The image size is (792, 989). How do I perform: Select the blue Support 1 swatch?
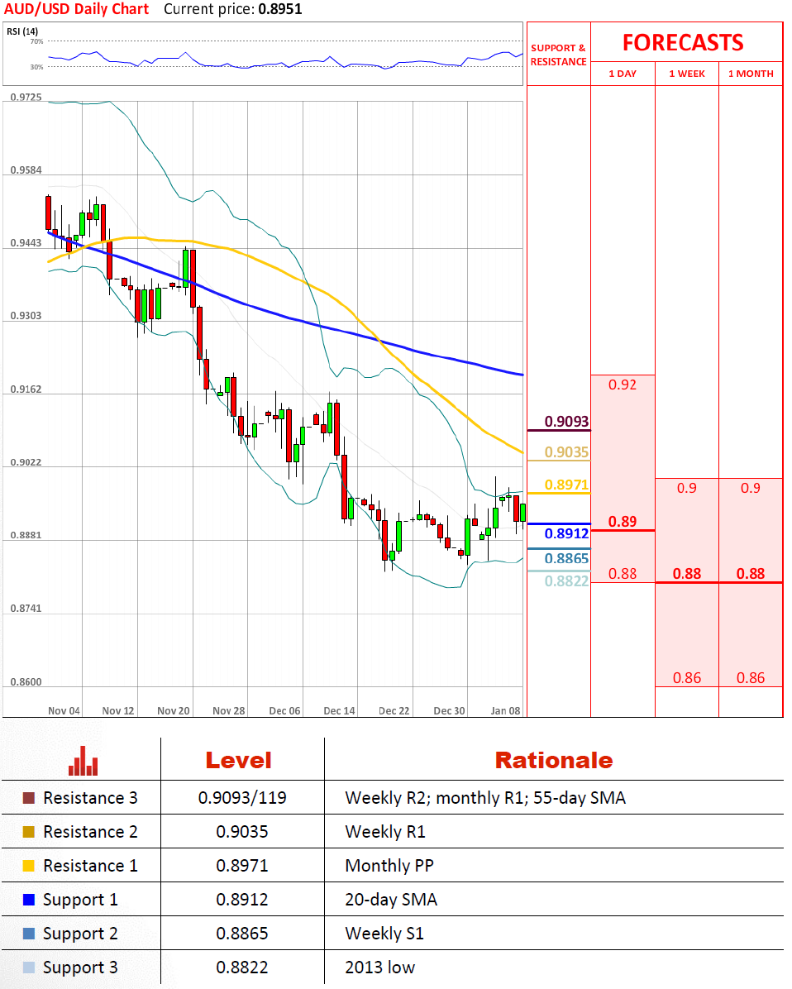pos(30,900)
